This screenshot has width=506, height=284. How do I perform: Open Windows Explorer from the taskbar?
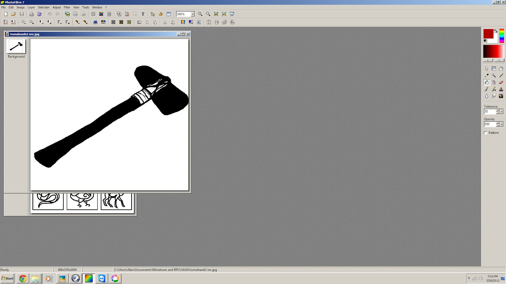(36, 278)
